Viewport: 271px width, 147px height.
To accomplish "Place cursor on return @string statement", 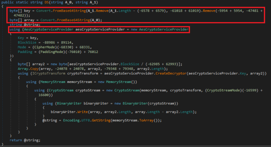I will (x=25, y=140).
